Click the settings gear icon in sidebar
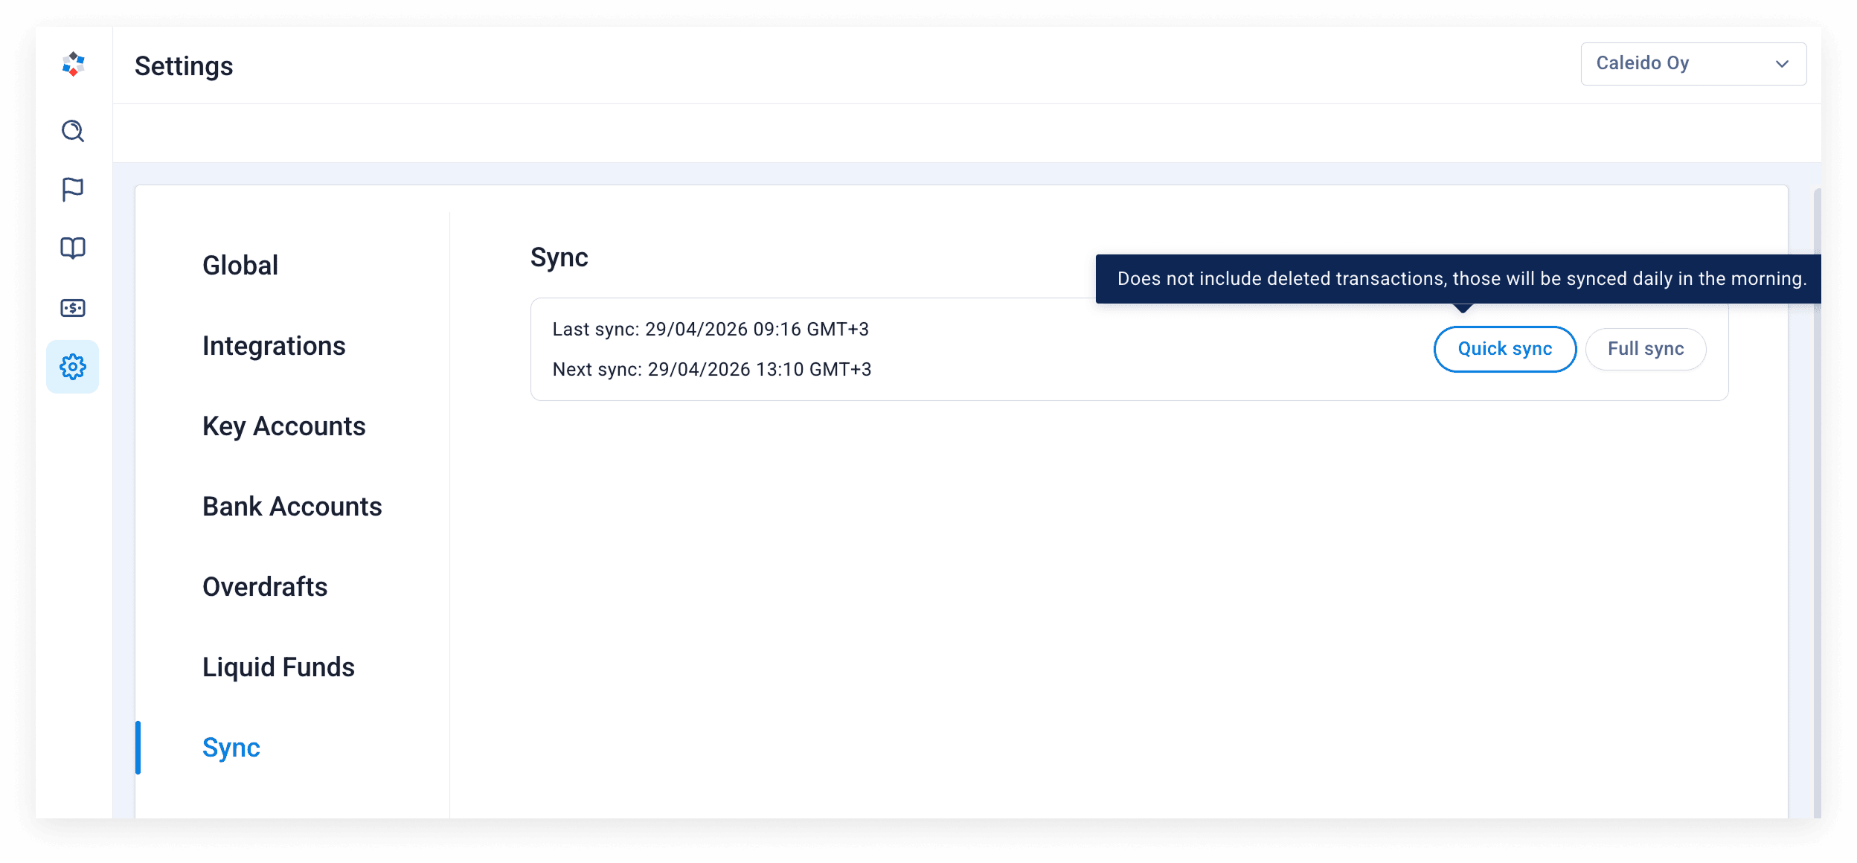This screenshot has height=863, width=1857. tap(73, 367)
